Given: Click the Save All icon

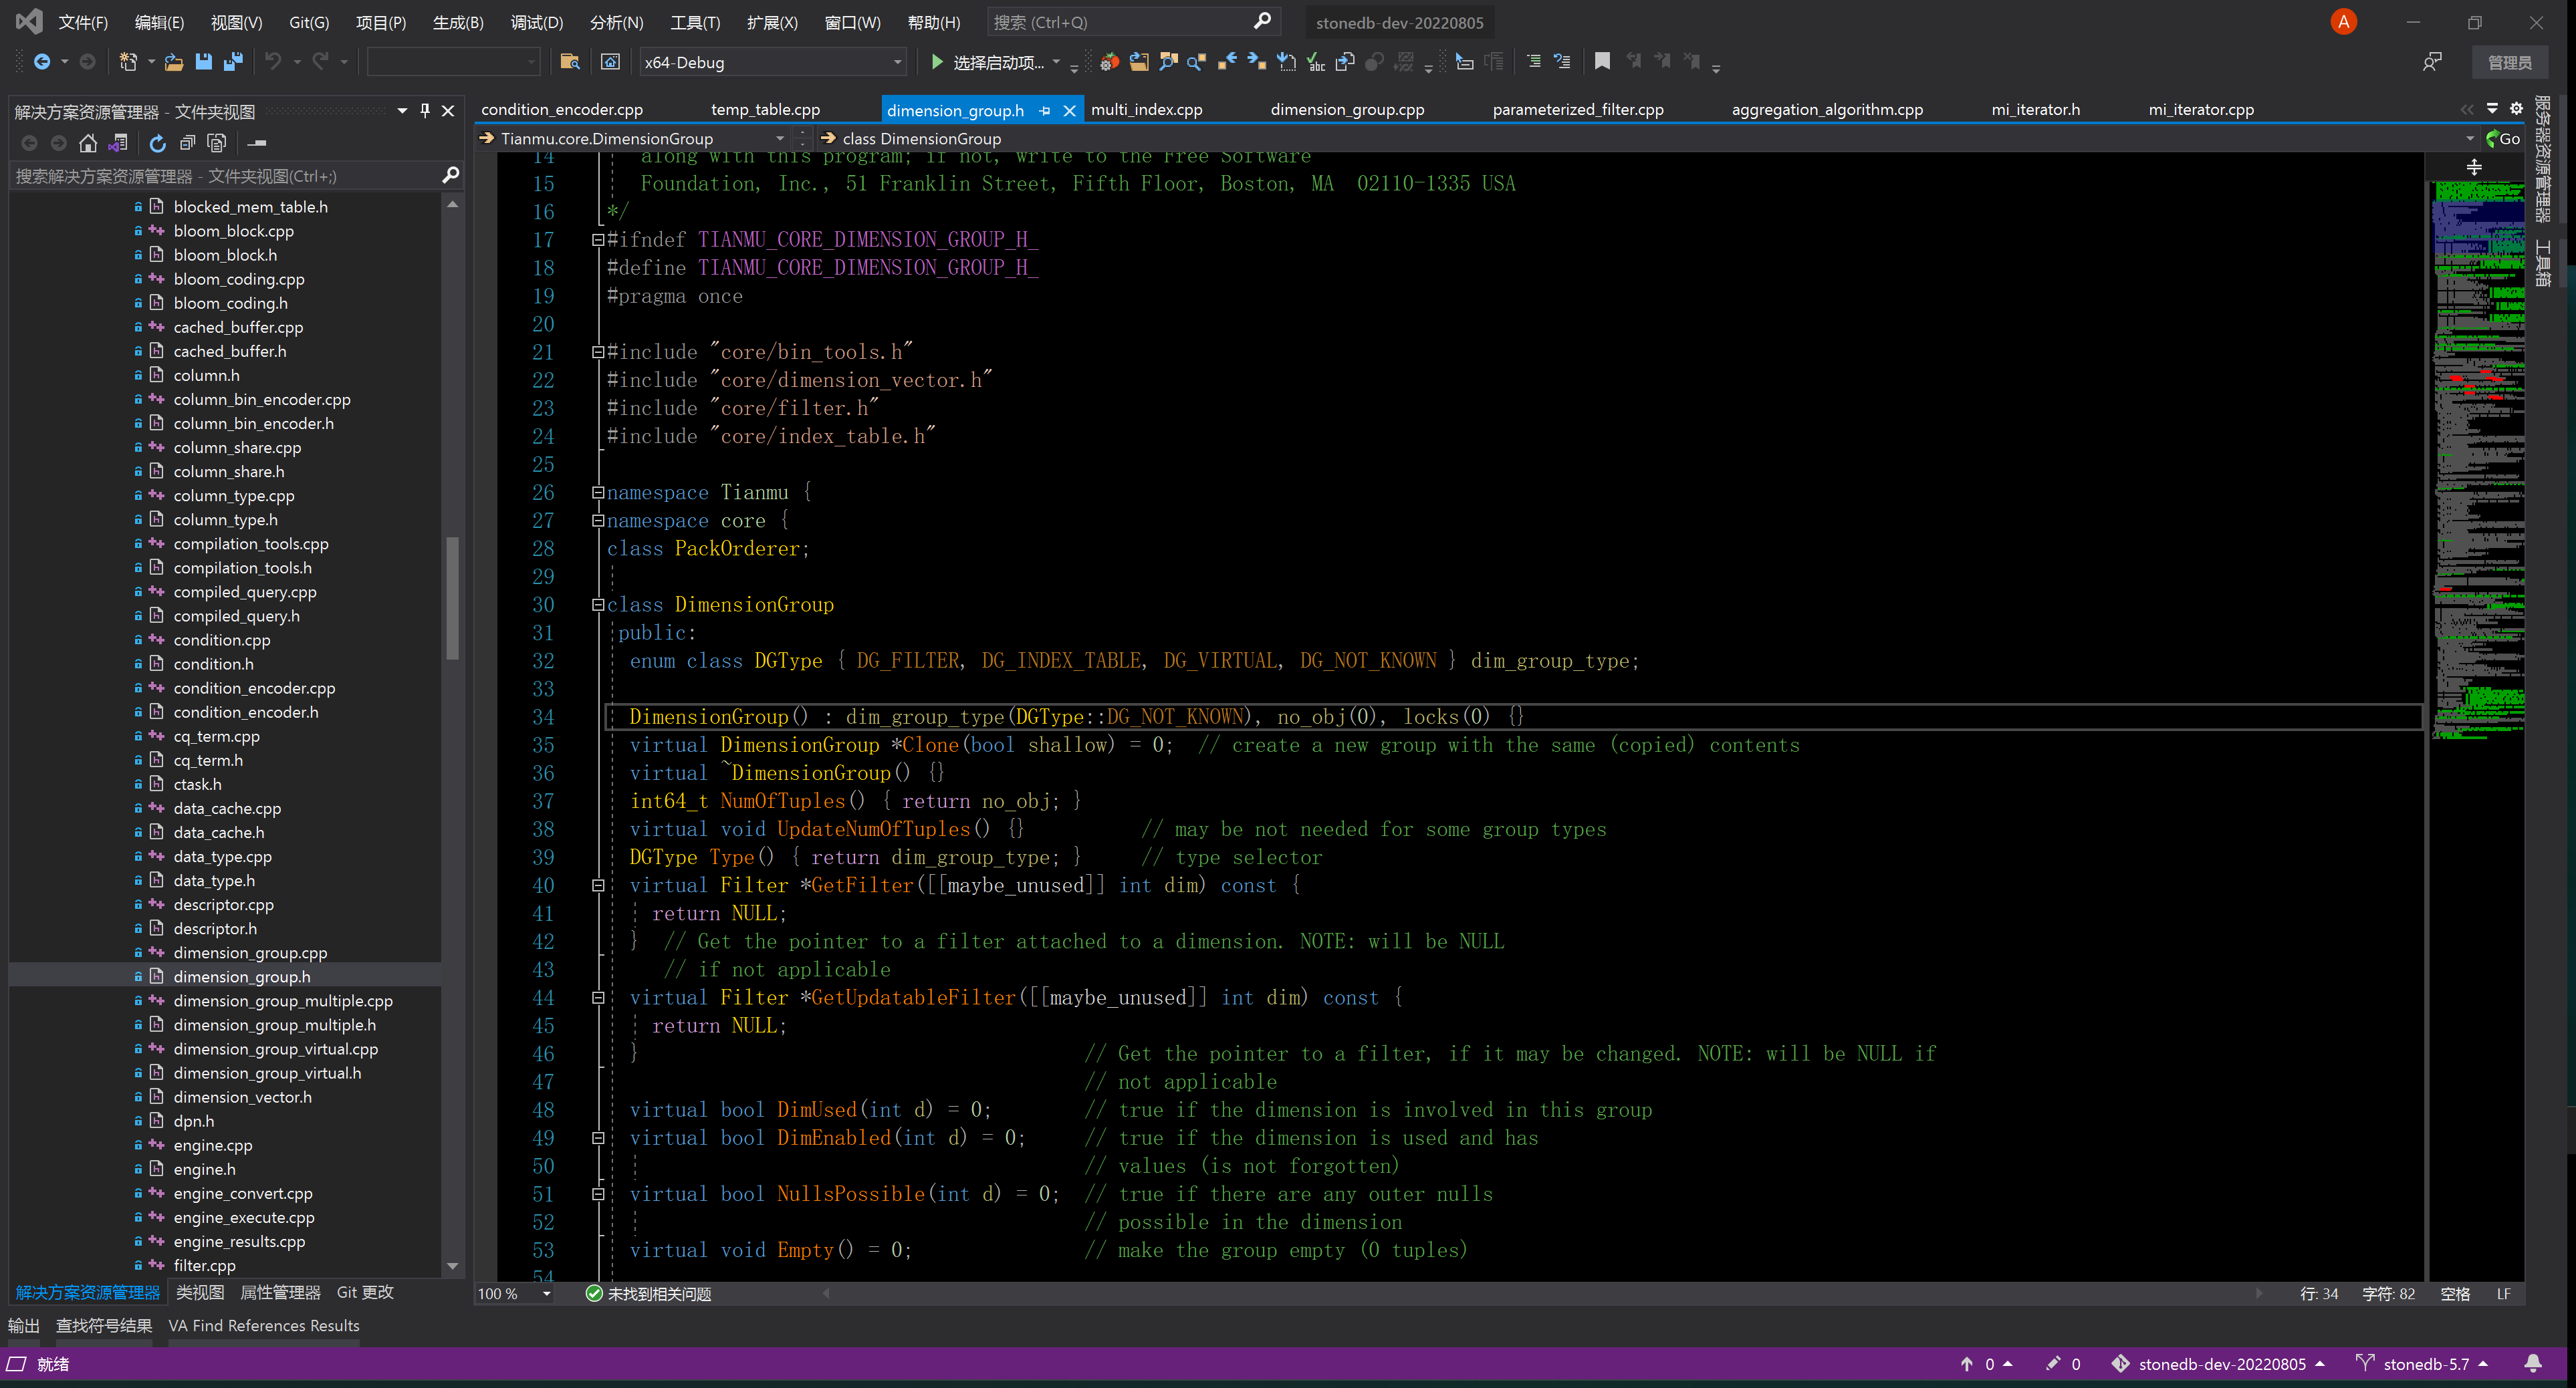Looking at the screenshot, I should point(233,62).
